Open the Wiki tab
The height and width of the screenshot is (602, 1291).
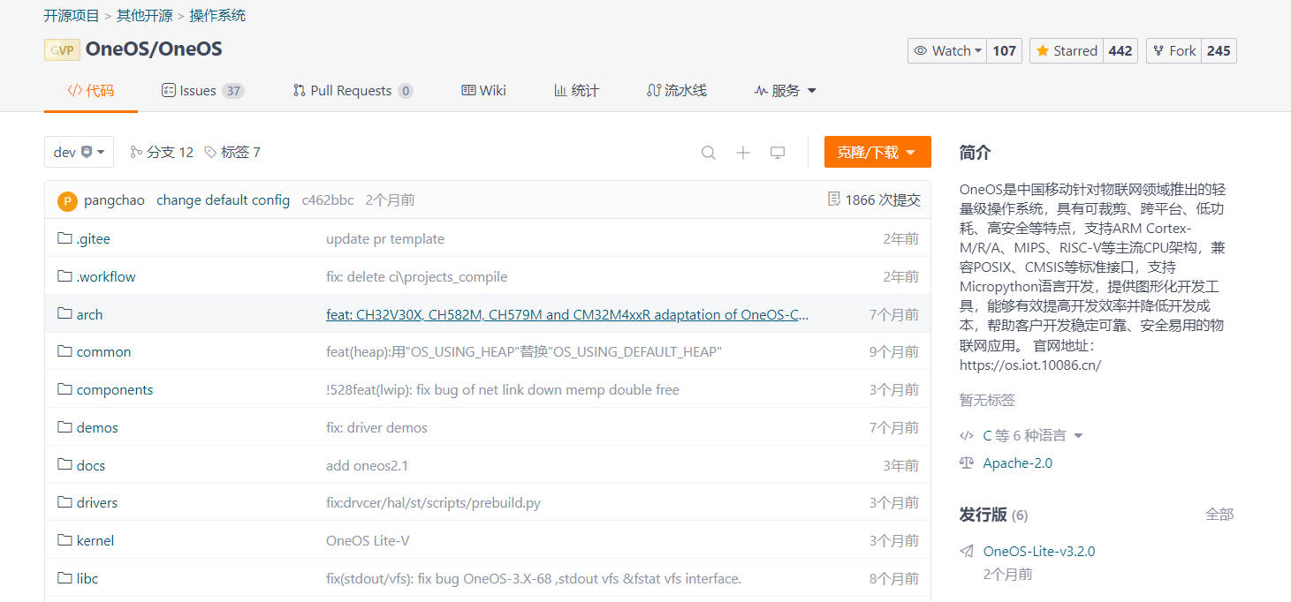pyautogui.click(x=483, y=90)
